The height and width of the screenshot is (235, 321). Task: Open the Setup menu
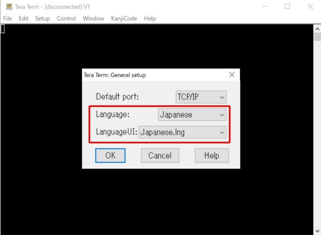[x=42, y=18]
